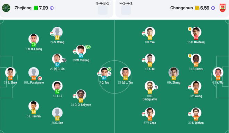Click the Changchun team crest icon
This screenshot has width=229, height=133.
pos(222,8)
